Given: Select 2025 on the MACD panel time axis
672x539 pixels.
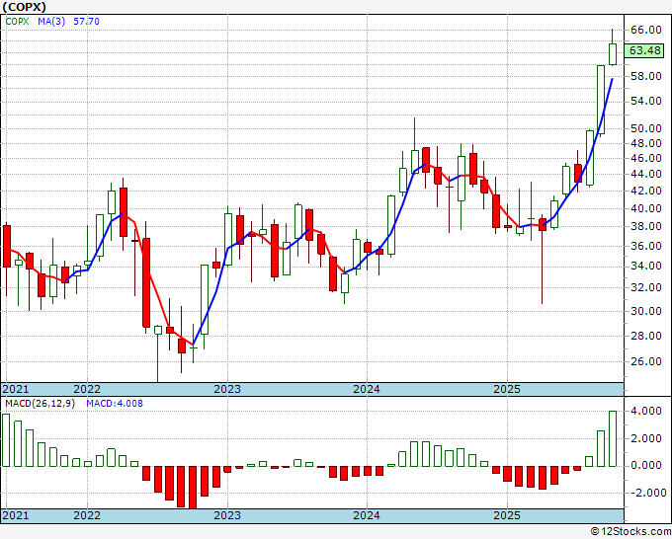Looking at the screenshot, I should click(506, 515).
